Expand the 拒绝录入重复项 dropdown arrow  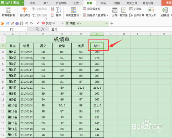pos(107,15)
